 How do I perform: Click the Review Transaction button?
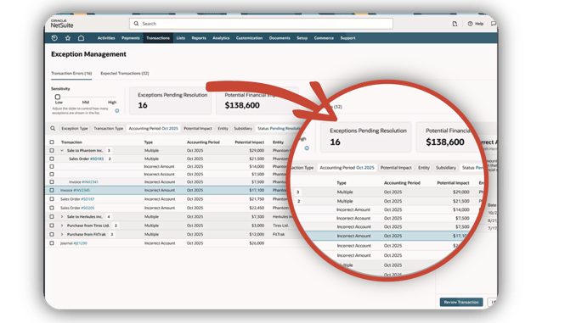[x=461, y=302]
